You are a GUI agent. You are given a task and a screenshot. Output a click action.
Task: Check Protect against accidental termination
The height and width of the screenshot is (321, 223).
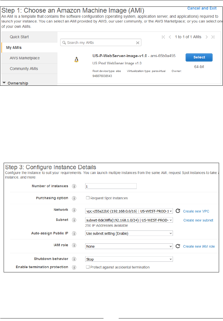88,267
